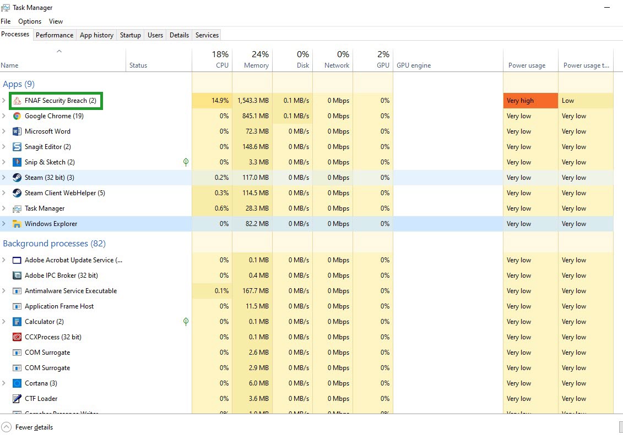
Task: Sort by the Disk column header
Action: point(292,60)
